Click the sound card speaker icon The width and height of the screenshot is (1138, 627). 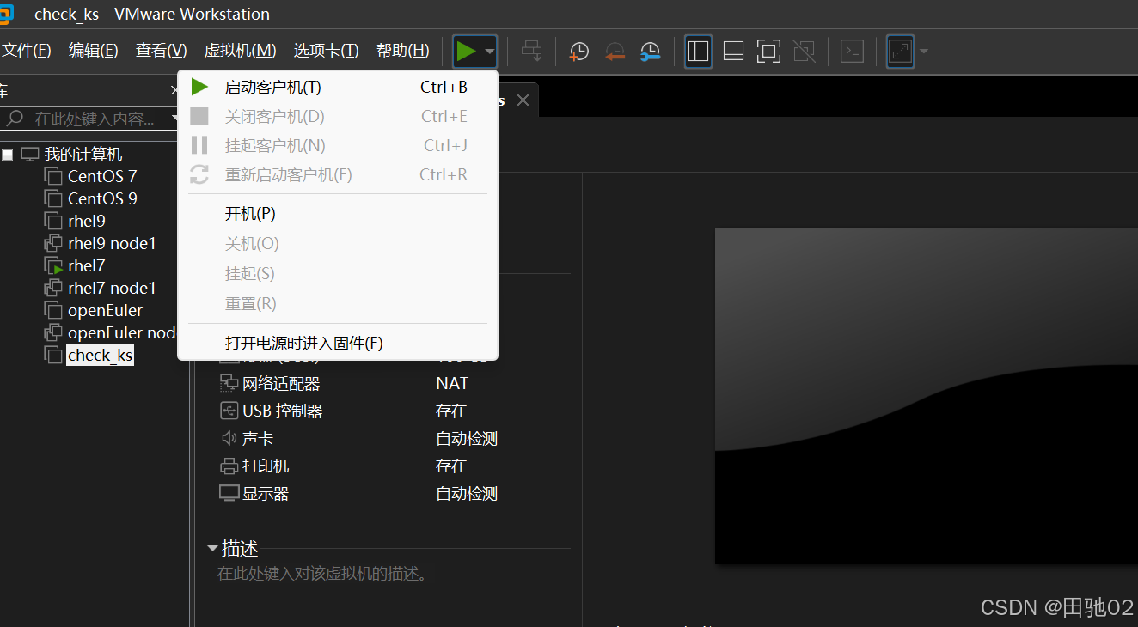[x=229, y=438]
